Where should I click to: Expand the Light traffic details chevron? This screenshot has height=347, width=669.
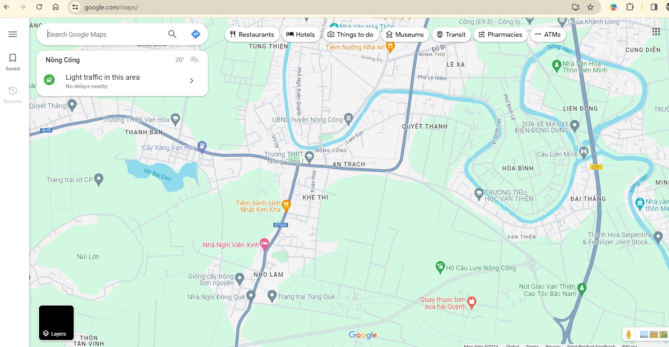(x=192, y=81)
